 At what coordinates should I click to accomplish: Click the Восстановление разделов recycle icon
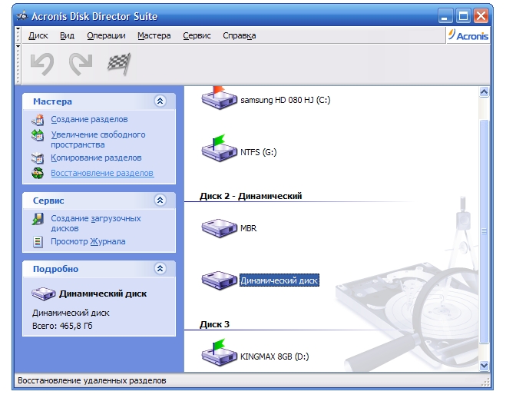click(38, 173)
